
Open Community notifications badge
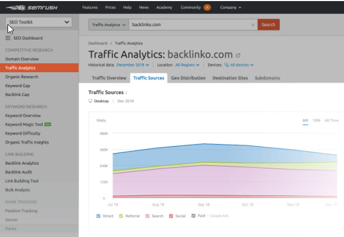(x=207, y=7)
